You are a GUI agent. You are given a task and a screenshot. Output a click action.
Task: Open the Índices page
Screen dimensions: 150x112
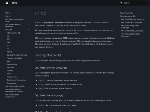click(x=9, y=52)
